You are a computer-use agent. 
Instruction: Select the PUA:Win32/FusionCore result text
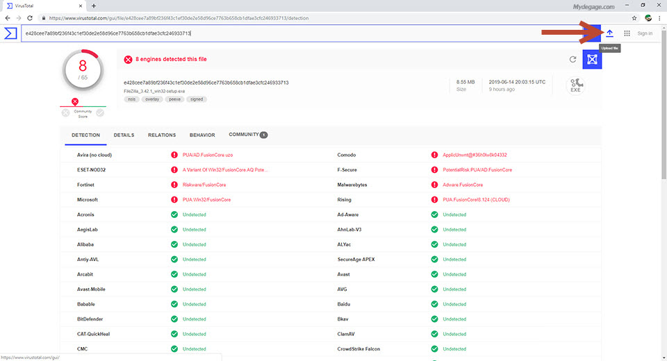coord(207,199)
